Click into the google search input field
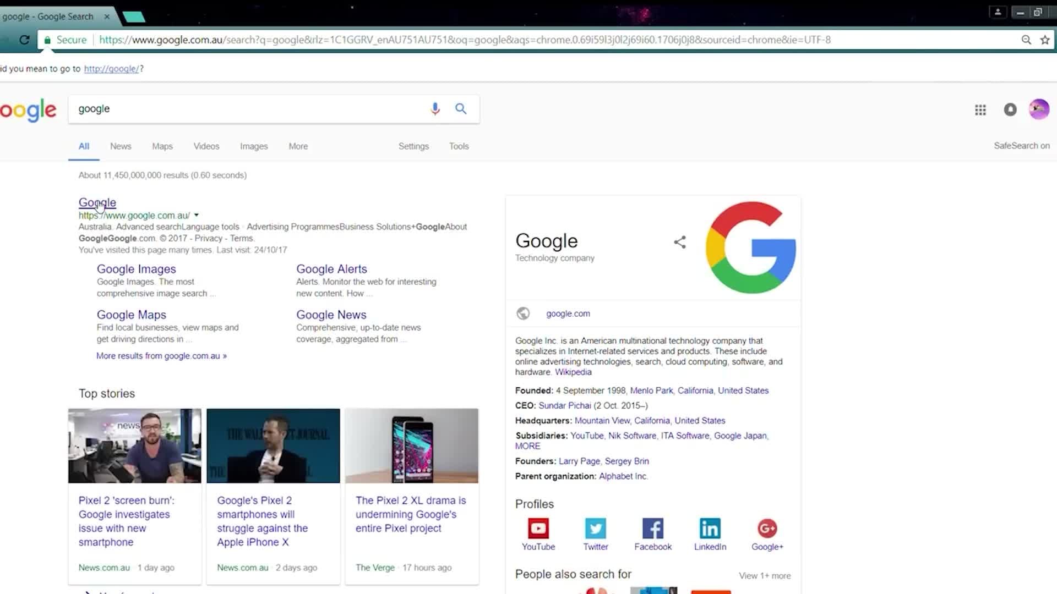Image resolution: width=1057 pixels, height=594 pixels. pyautogui.click(x=248, y=109)
